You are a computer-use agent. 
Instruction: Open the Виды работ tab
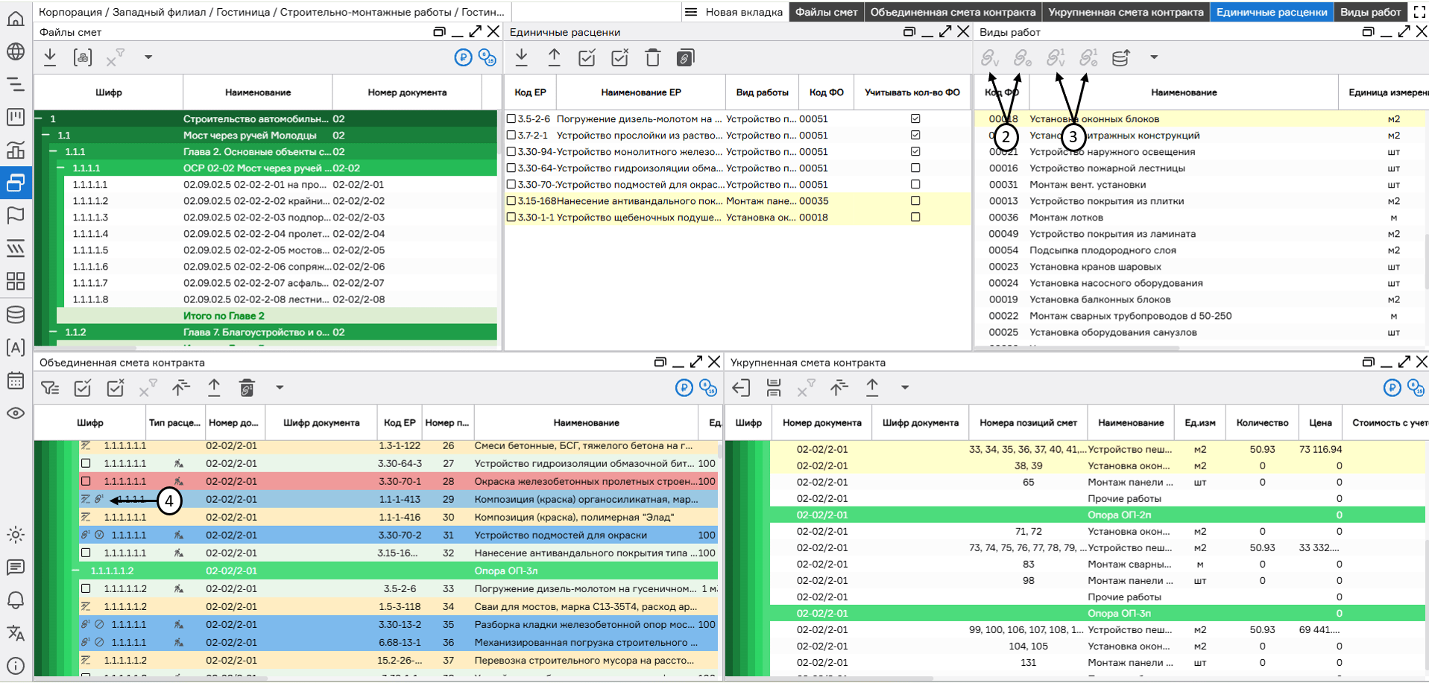(x=1370, y=12)
